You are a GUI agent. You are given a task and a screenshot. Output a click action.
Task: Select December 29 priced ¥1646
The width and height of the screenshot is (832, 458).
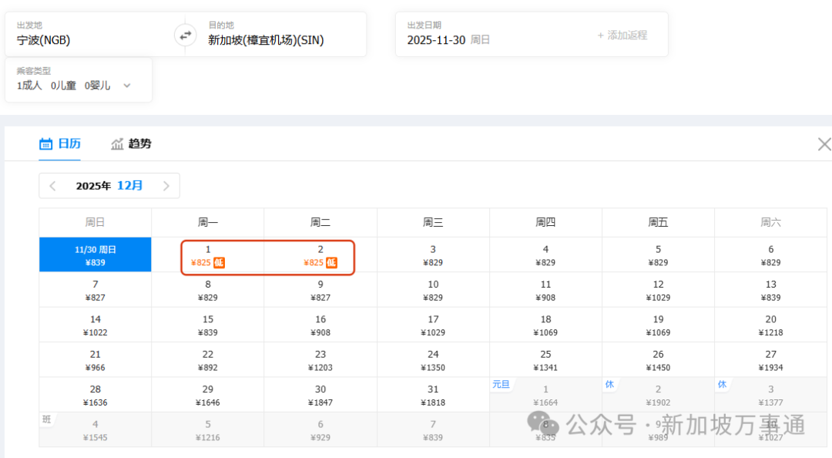pyautogui.click(x=208, y=396)
